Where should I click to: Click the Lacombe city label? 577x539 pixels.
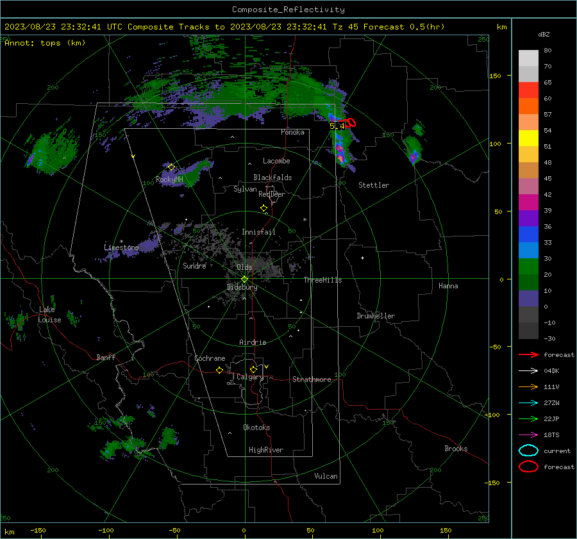276,161
